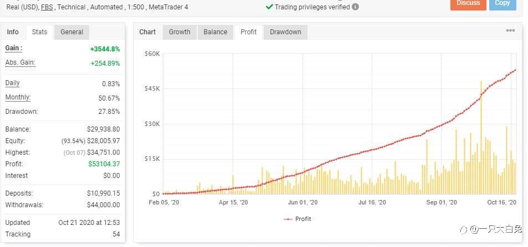Toggle the Profit series in chart legend
Screen dimensions: 528x247
(298, 219)
